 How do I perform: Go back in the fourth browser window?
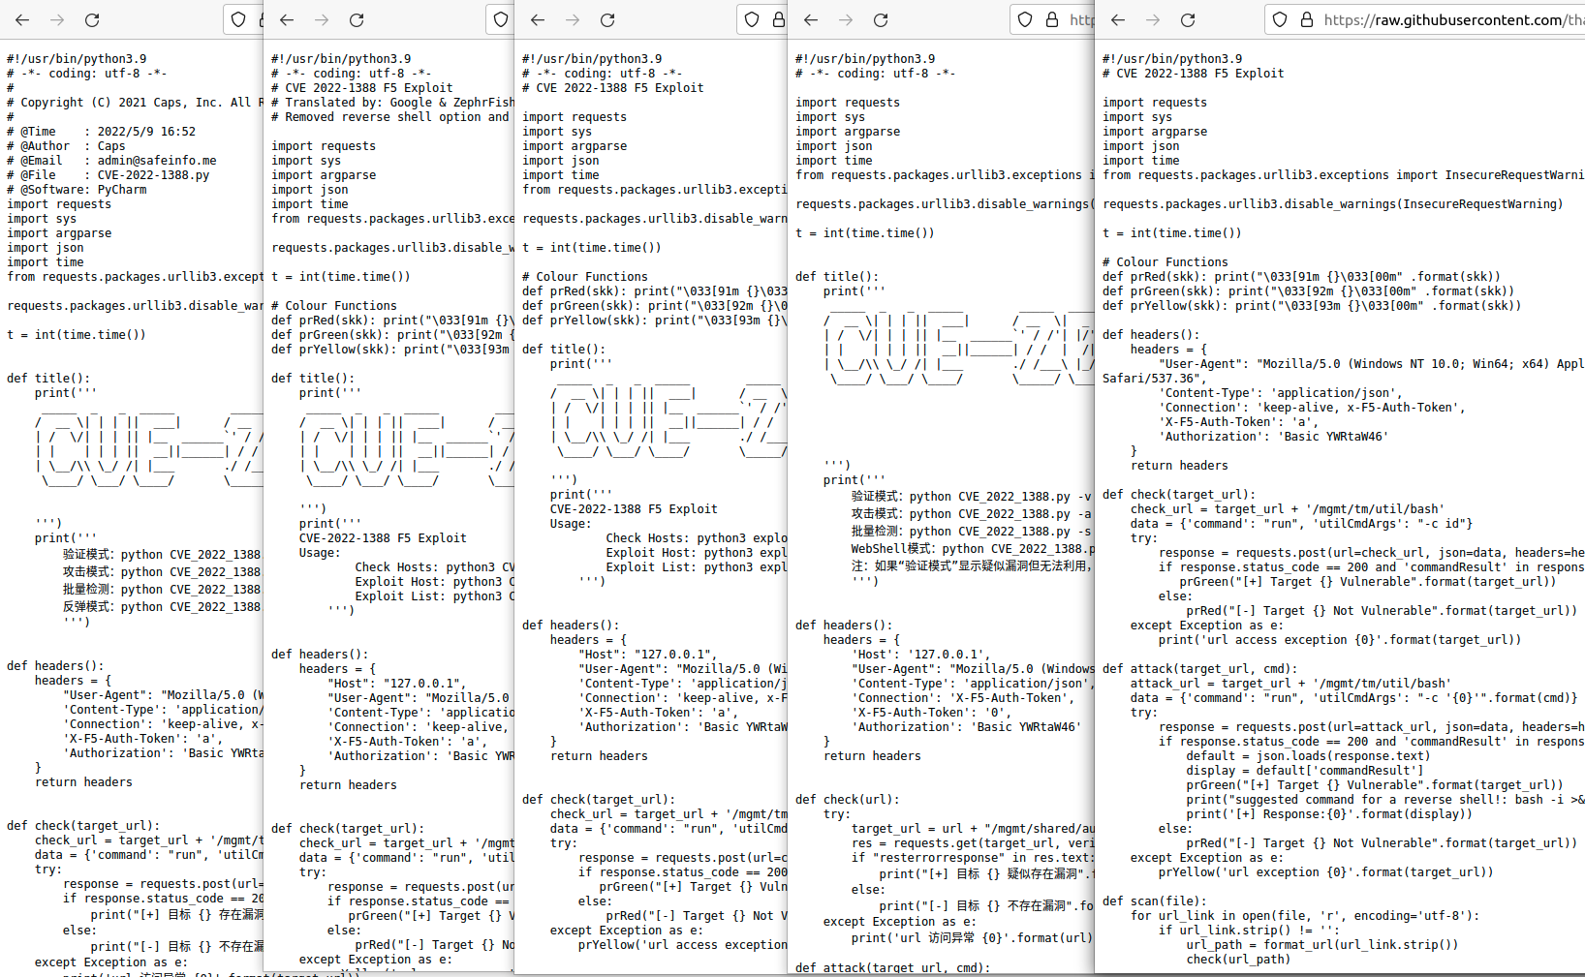[812, 19]
